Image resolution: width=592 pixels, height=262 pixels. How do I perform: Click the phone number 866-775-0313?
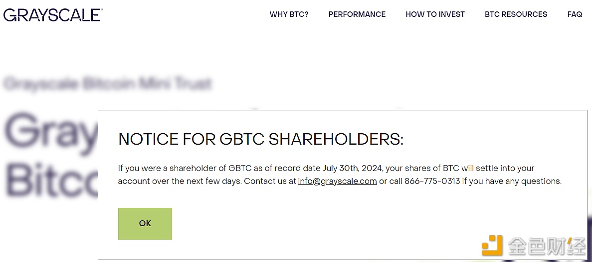coord(432,181)
